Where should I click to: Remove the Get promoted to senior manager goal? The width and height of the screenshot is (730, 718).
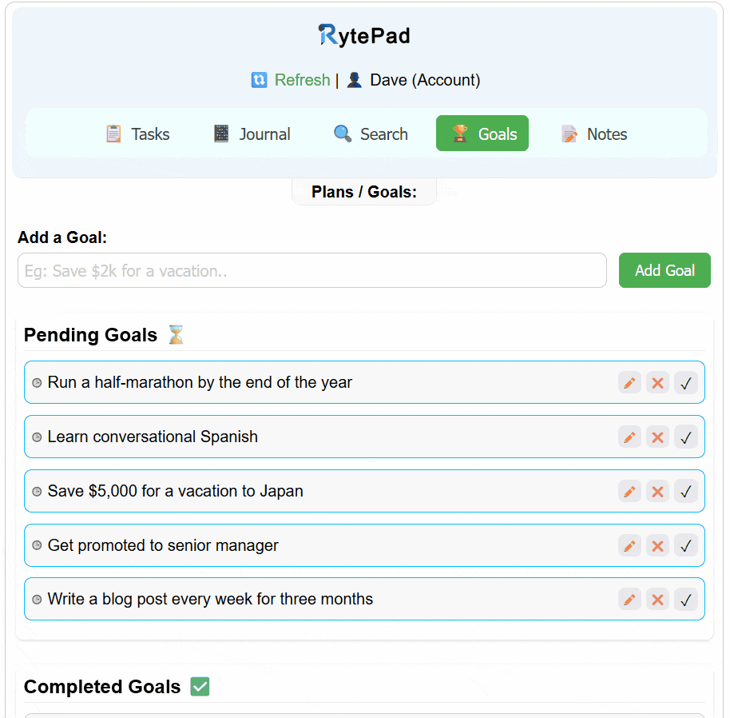[657, 545]
